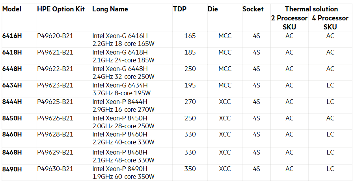Click the HPE Option Kit header
This screenshot has height=182, width=354.
[61, 9]
